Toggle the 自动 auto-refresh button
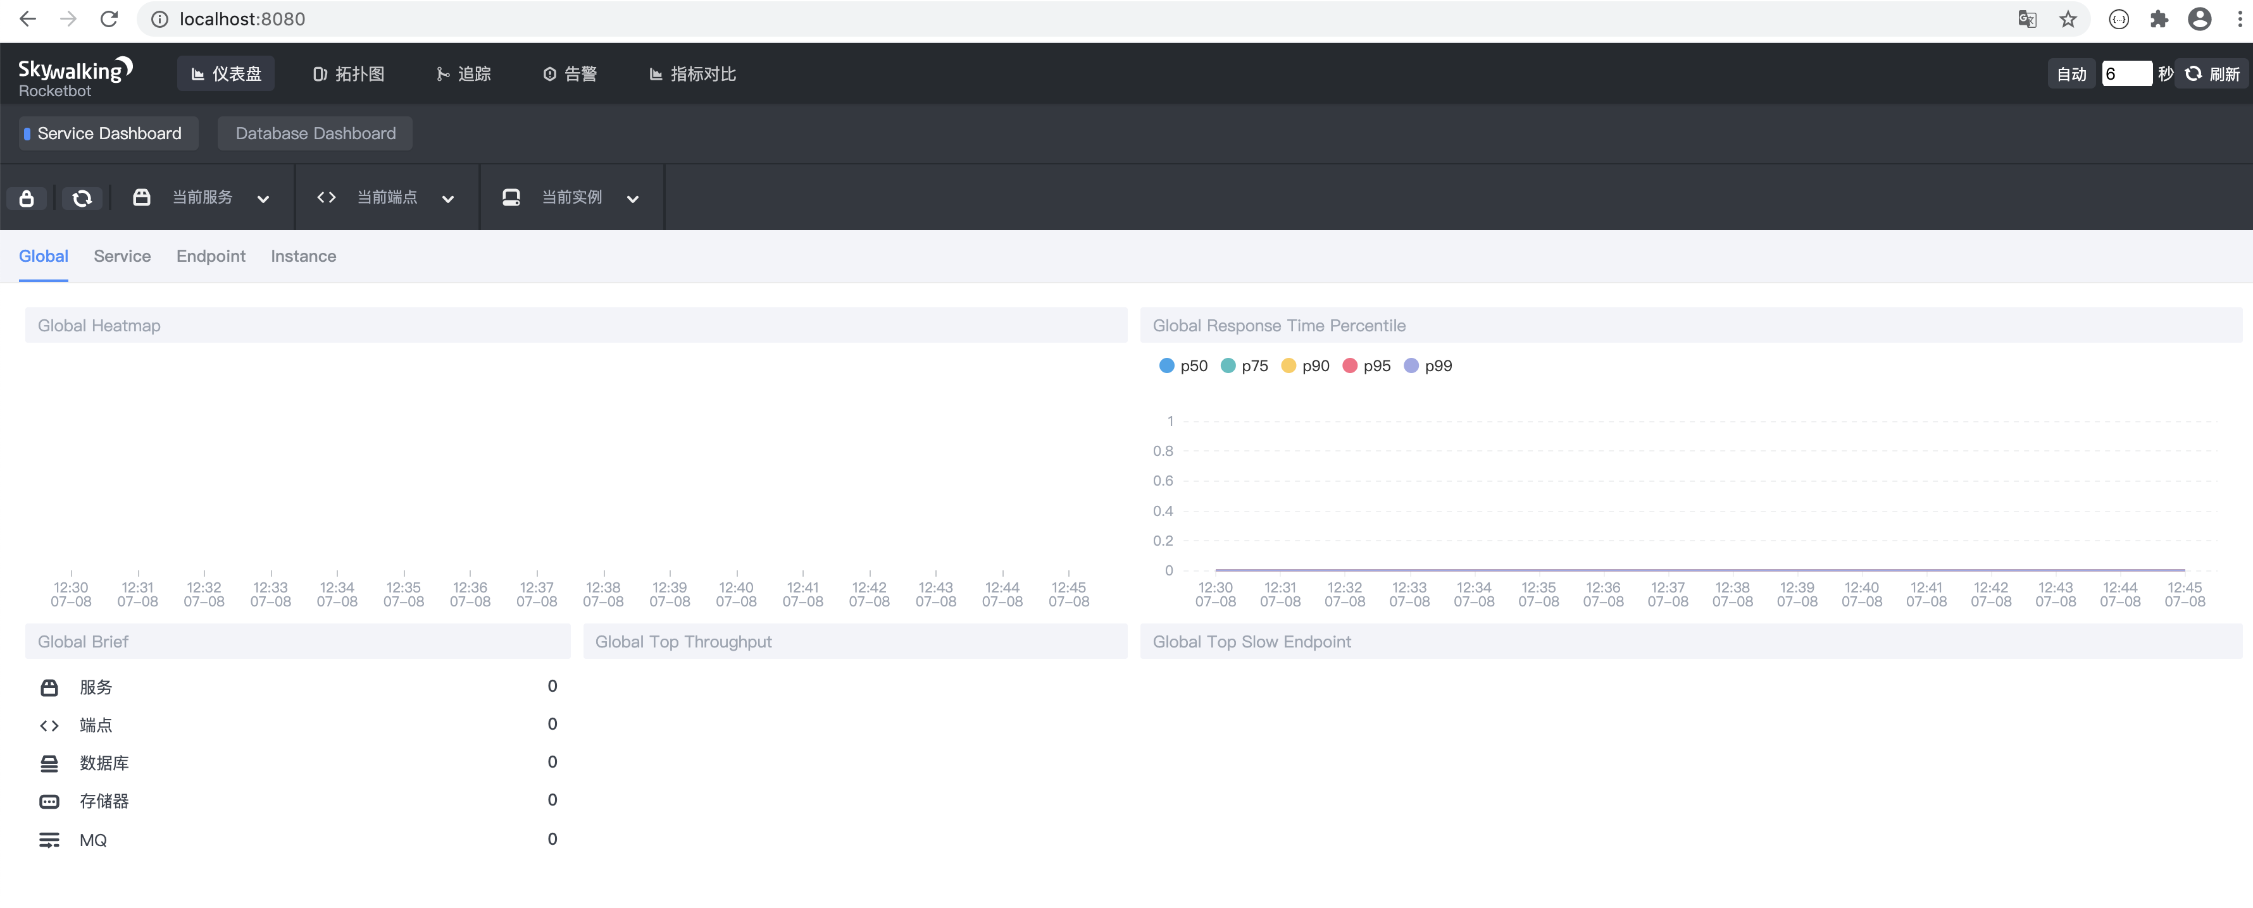 2071,74
